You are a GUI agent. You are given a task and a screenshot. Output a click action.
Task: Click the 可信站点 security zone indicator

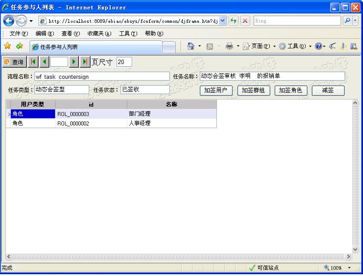tap(264, 268)
